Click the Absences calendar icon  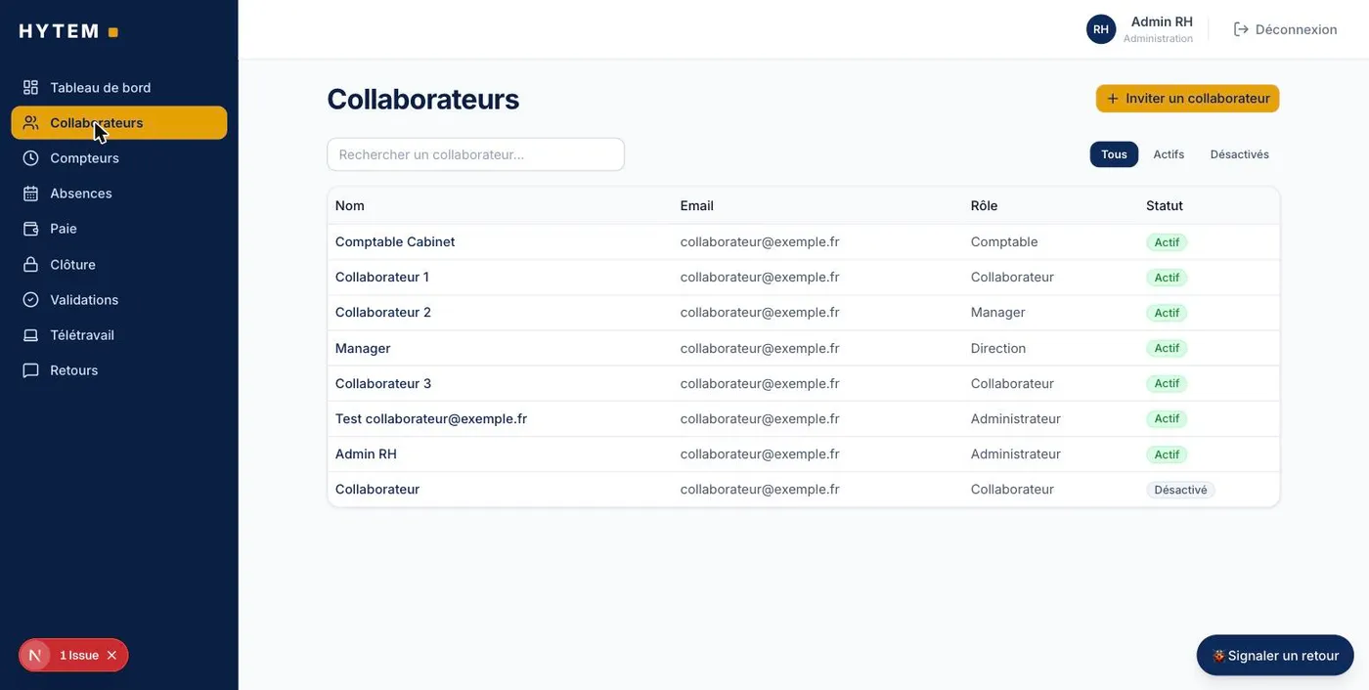[x=31, y=194]
